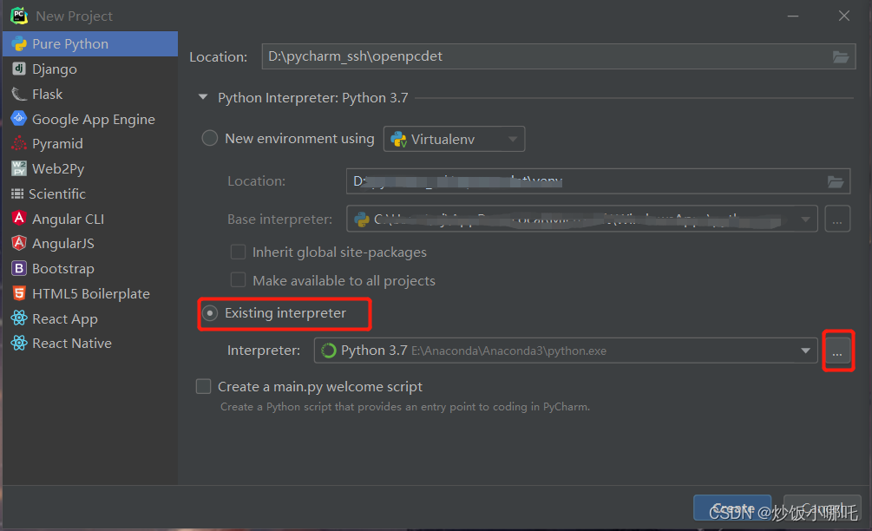Browse folder icon for project Location

tap(840, 56)
